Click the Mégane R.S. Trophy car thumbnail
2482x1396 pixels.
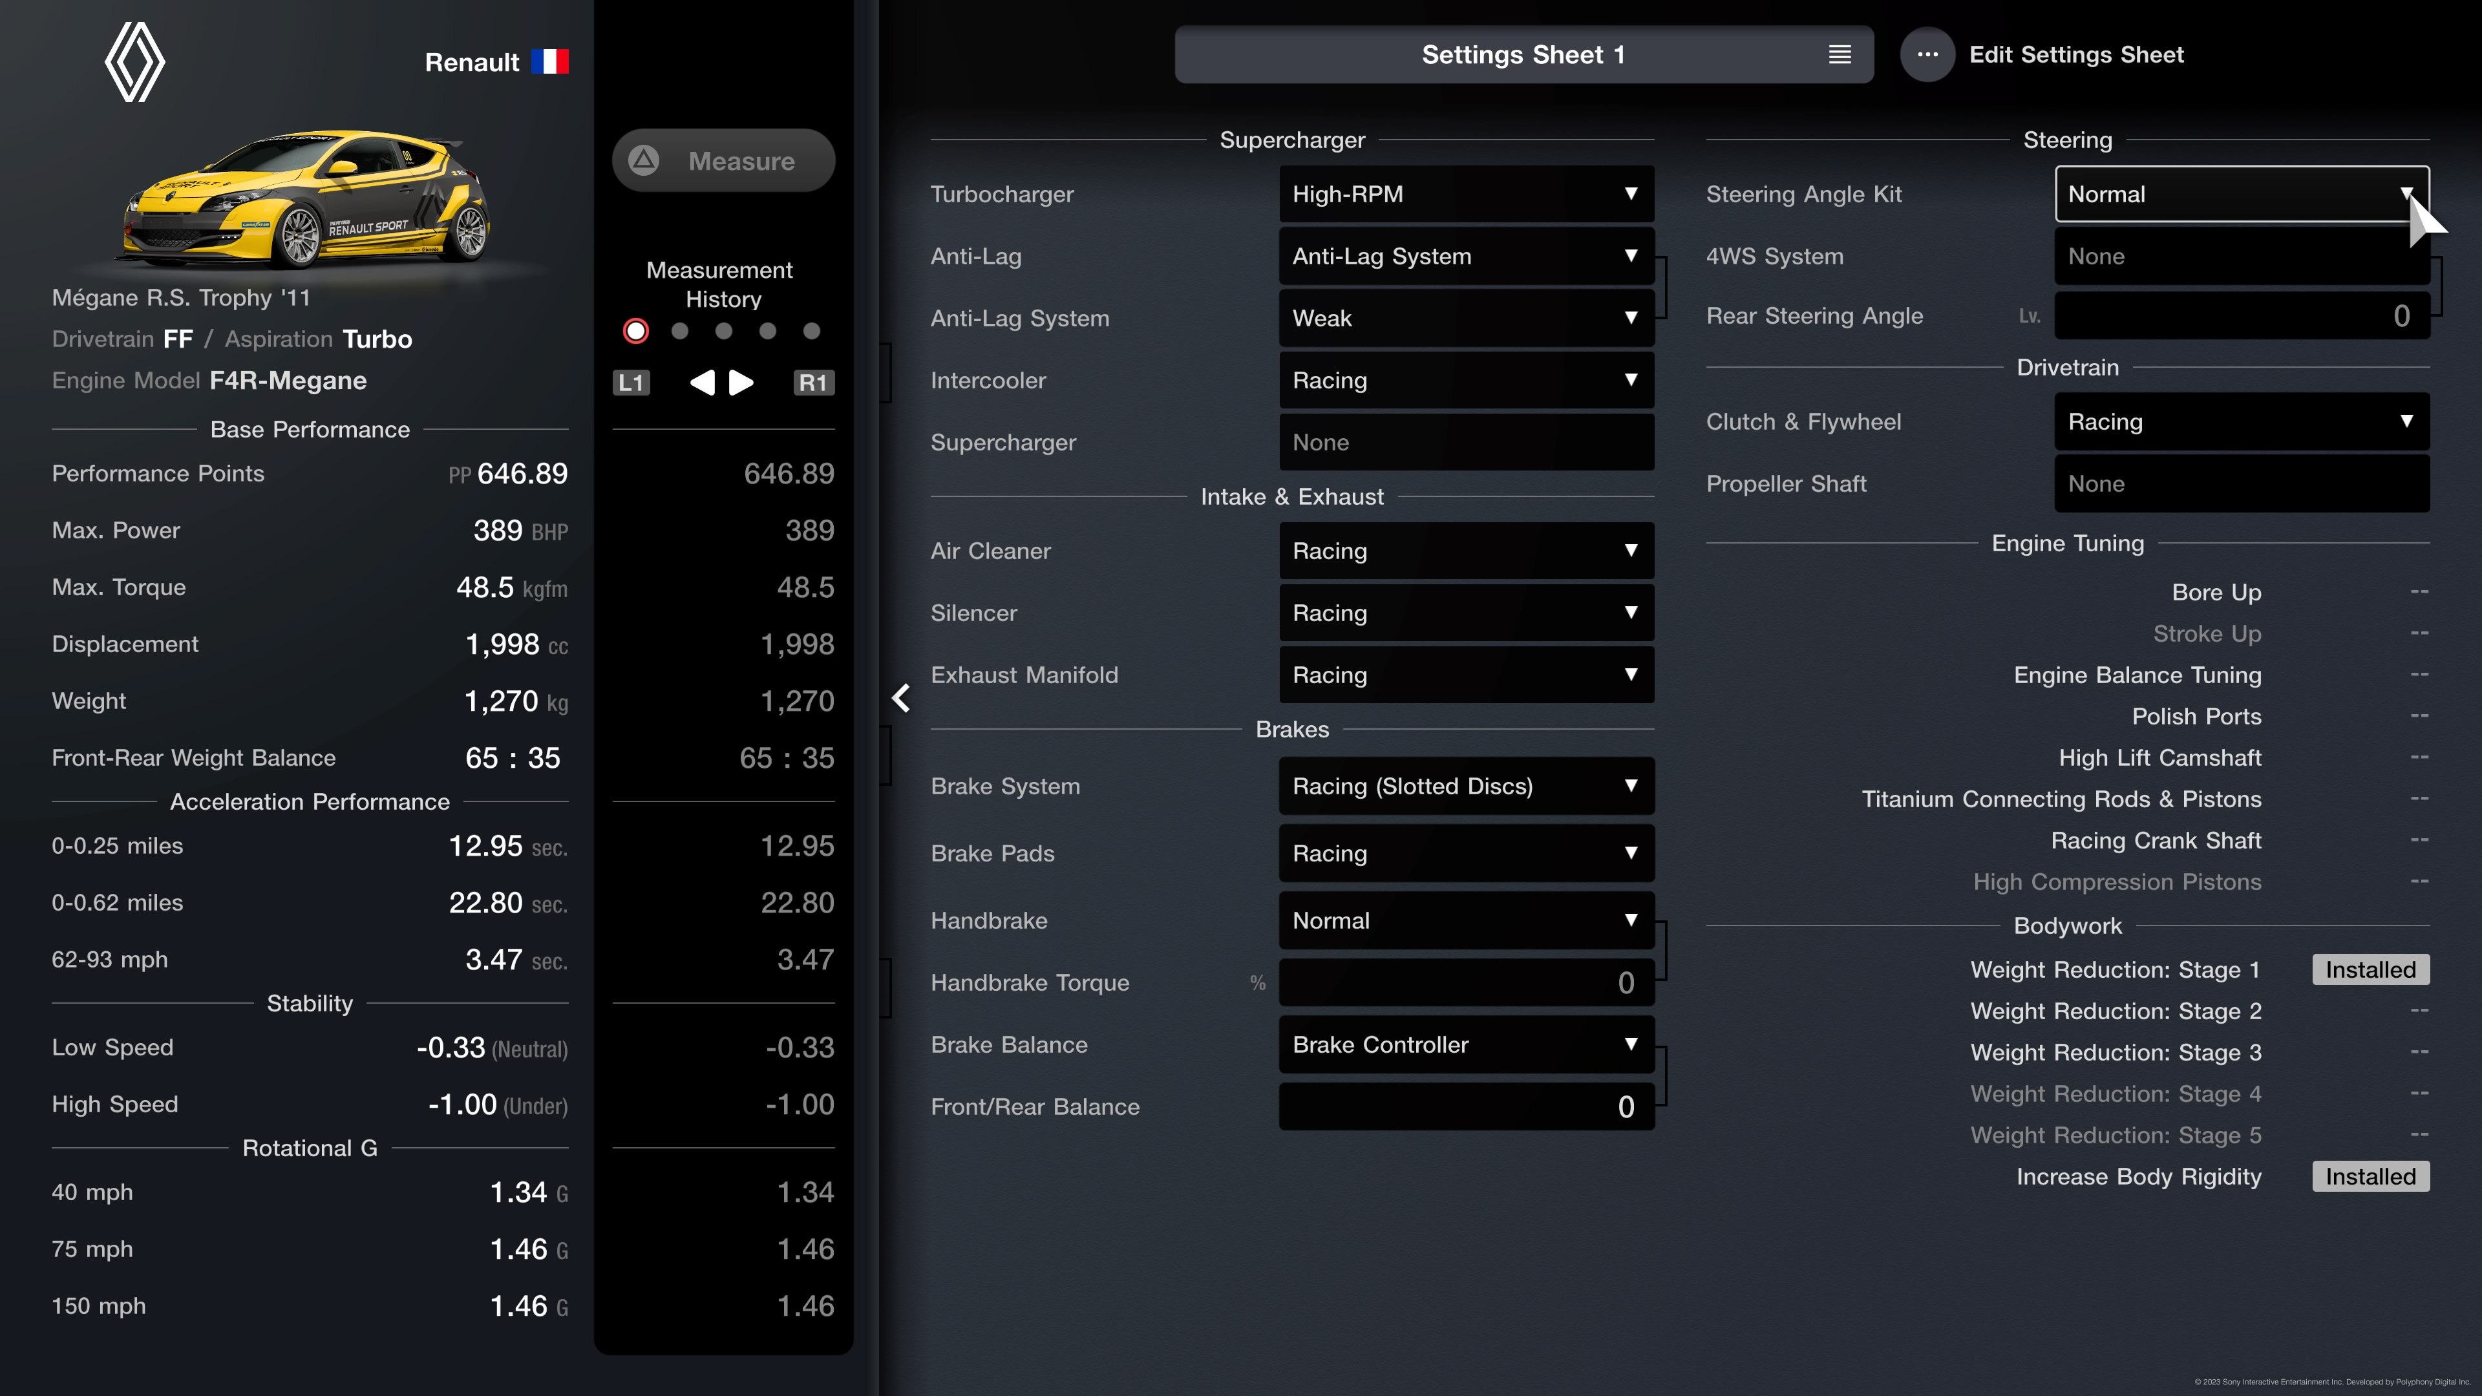pyautogui.click(x=308, y=198)
